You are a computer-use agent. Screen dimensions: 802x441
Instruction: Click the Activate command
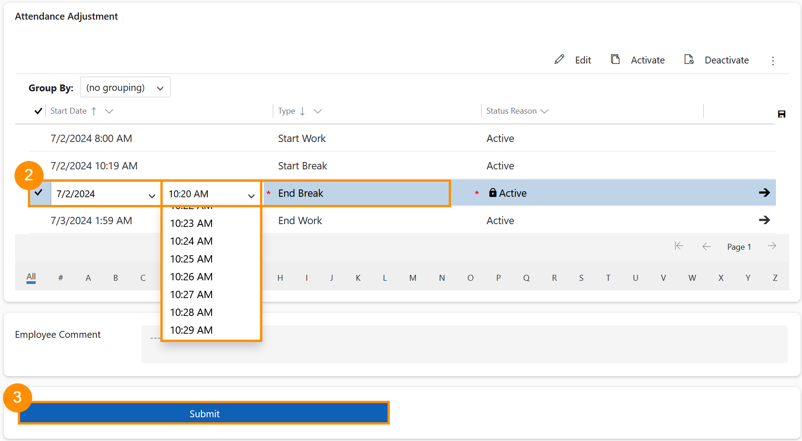[648, 60]
